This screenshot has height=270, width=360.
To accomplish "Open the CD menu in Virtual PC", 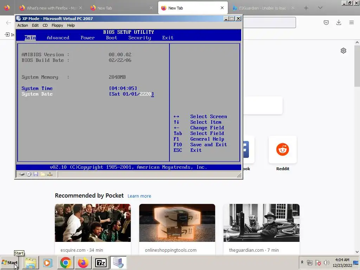I will (45, 25).
